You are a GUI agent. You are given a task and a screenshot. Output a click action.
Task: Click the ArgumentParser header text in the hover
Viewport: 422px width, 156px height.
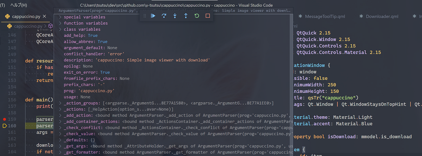[175, 11]
